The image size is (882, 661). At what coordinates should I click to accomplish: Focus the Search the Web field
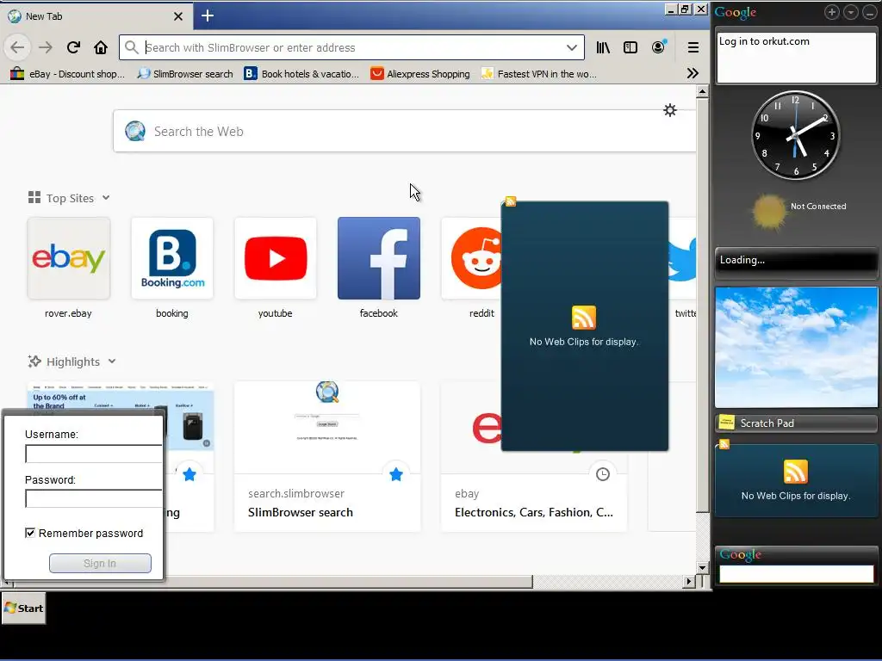[405, 131]
